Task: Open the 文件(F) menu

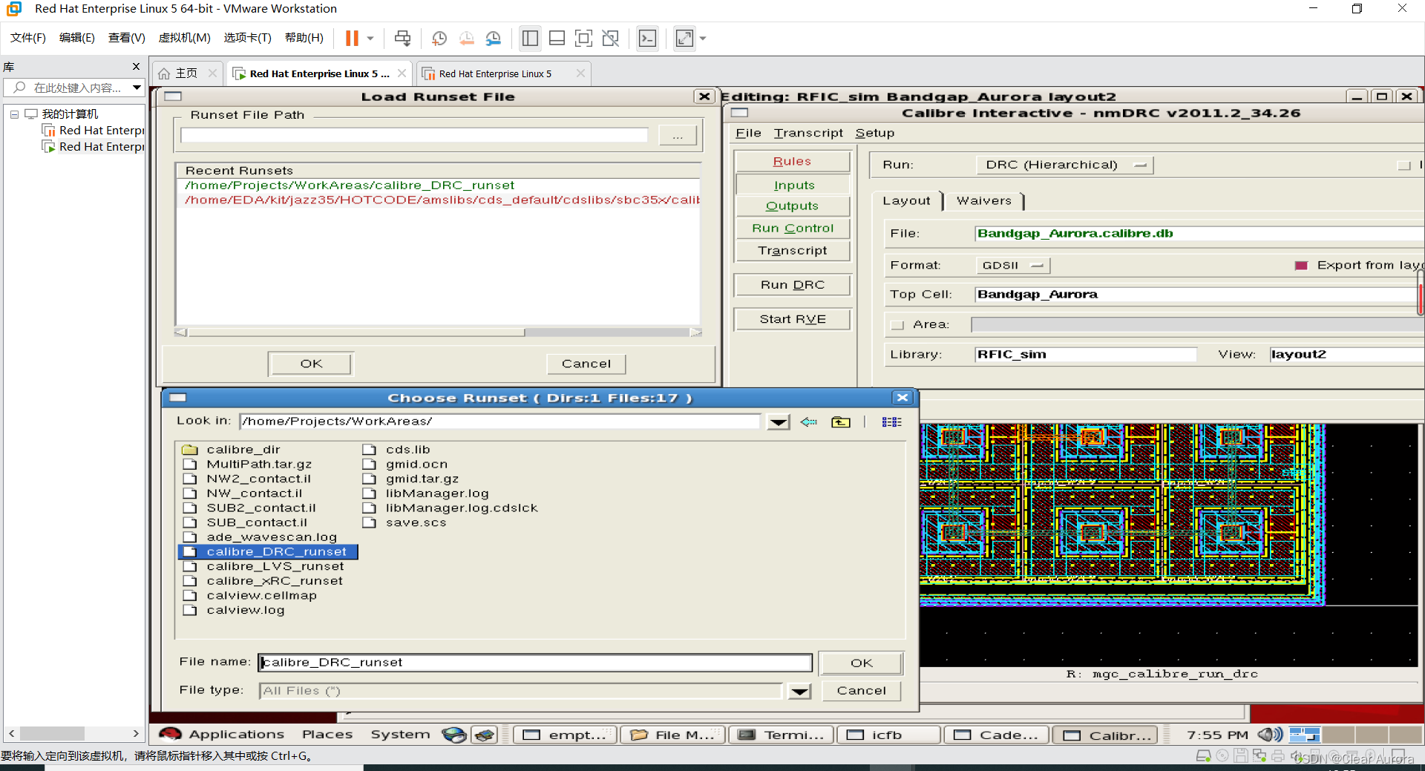Action: click(28, 38)
